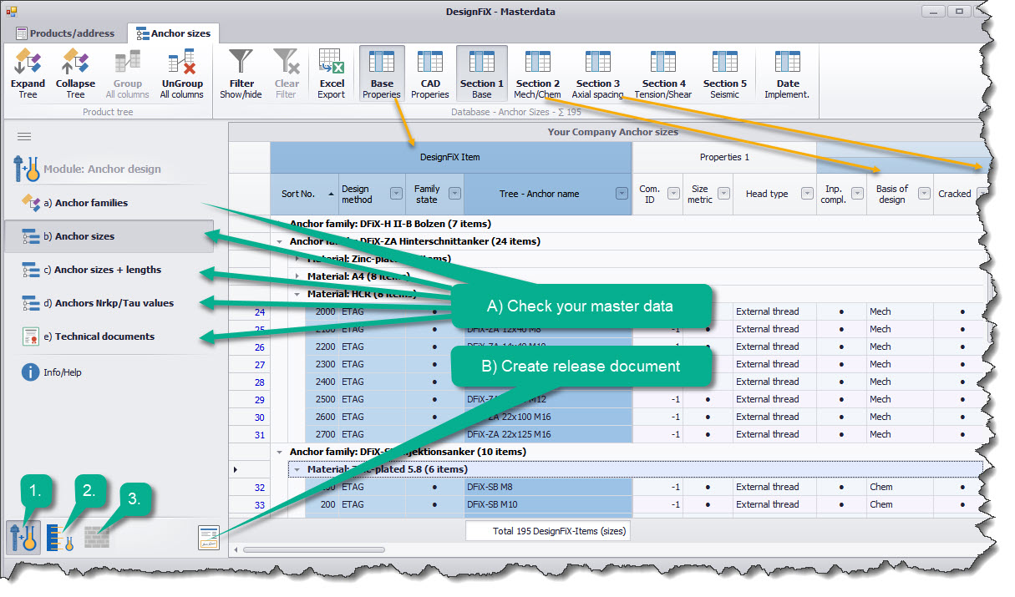
Task: Toggle the CAD Properties column group
Action: pos(430,73)
